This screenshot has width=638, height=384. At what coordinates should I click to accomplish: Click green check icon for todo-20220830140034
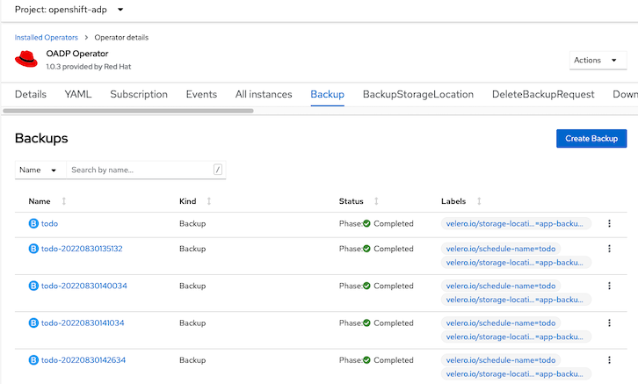[366, 286]
